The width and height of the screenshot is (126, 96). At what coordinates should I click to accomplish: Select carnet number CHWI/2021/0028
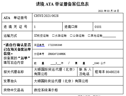pyautogui.click(x=46, y=16)
